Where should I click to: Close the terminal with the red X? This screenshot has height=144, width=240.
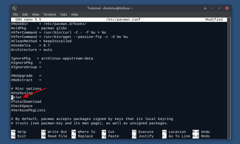[x=227, y=8]
